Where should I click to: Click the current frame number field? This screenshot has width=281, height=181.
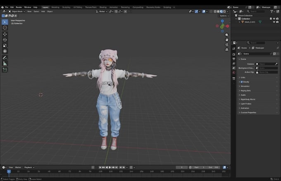[x=182, y=167]
